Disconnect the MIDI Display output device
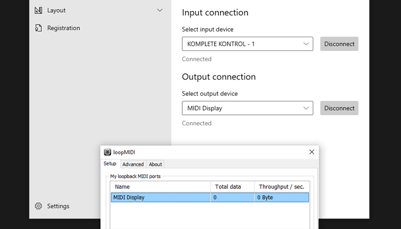The height and width of the screenshot is (229, 401). coord(339,108)
